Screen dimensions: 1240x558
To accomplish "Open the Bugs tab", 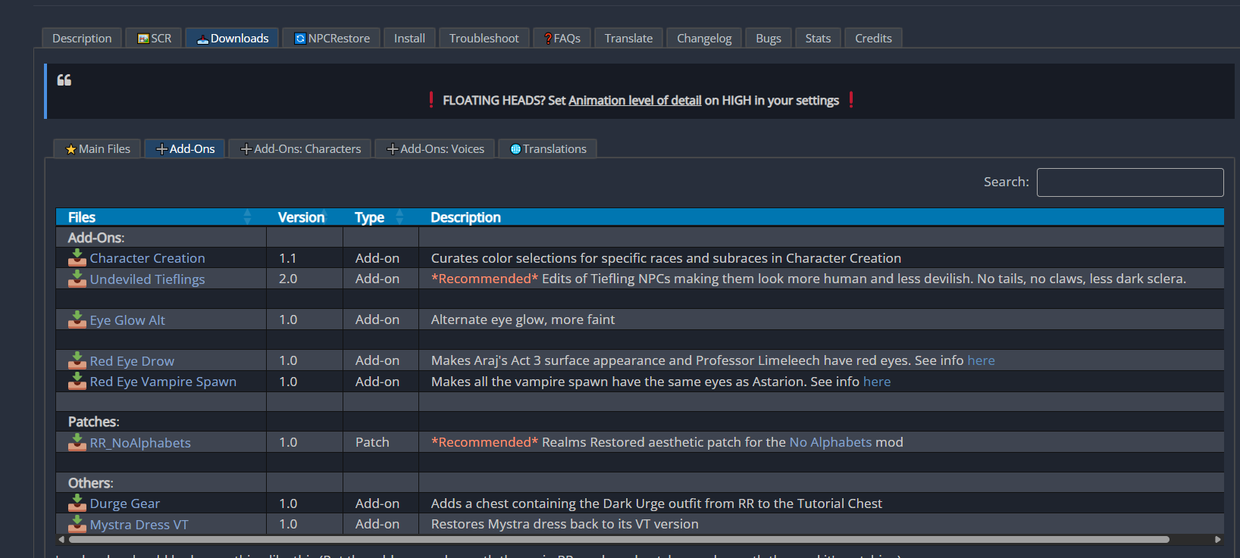I will coord(768,38).
